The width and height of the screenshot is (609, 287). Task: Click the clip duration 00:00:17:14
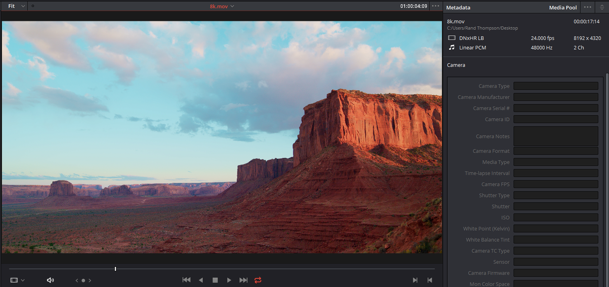point(587,21)
